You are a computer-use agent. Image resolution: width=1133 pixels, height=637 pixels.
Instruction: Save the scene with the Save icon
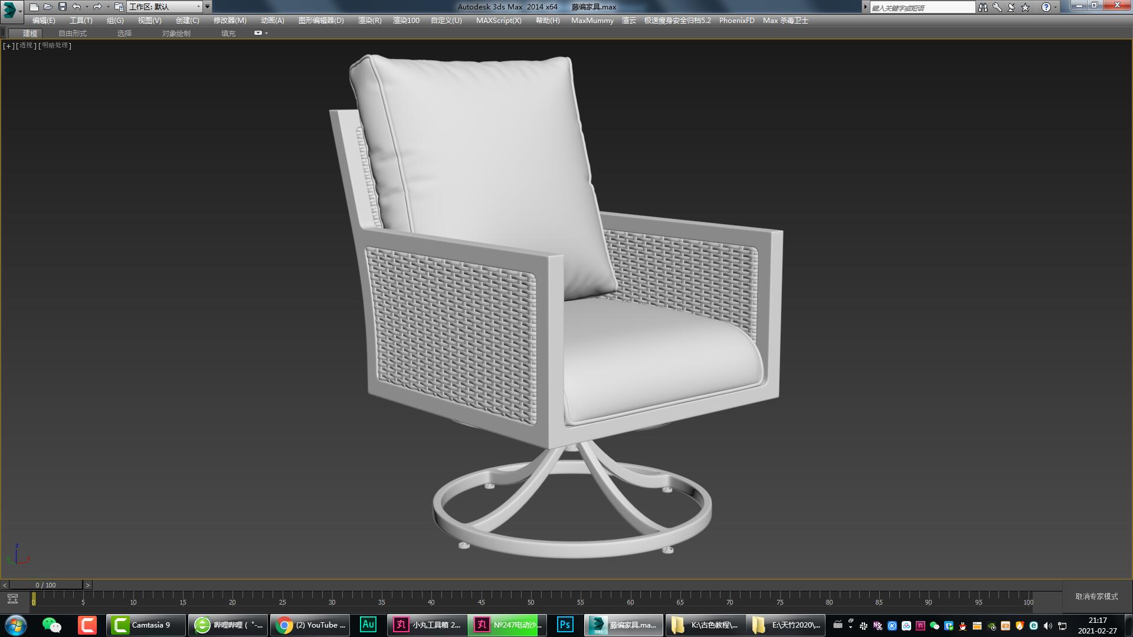click(x=61, y=6)
